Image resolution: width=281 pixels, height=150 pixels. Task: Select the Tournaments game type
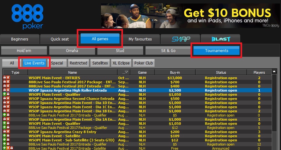(217, 51)
